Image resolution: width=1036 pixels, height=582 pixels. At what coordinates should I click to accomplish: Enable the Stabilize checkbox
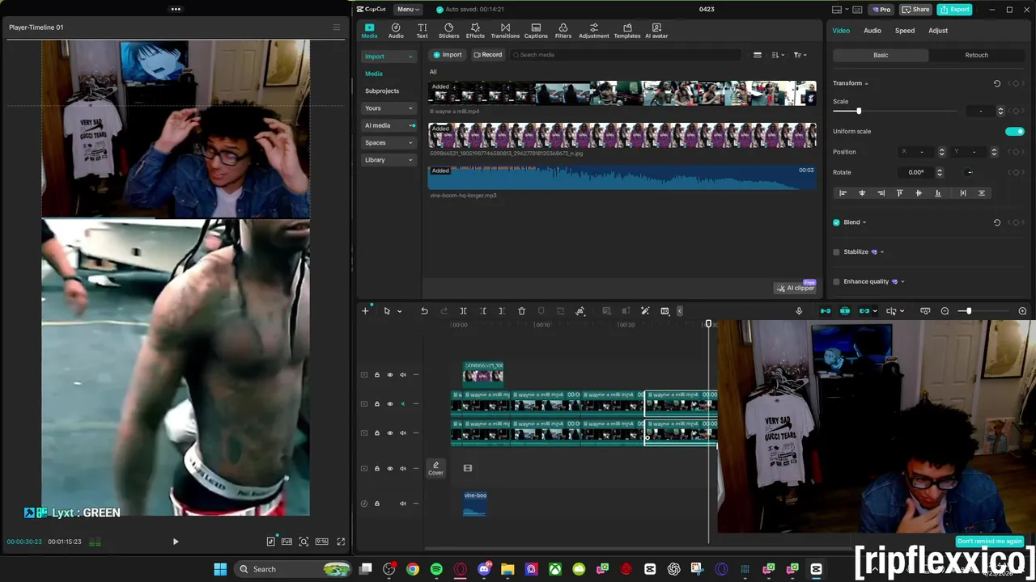[x=836, y=252]
